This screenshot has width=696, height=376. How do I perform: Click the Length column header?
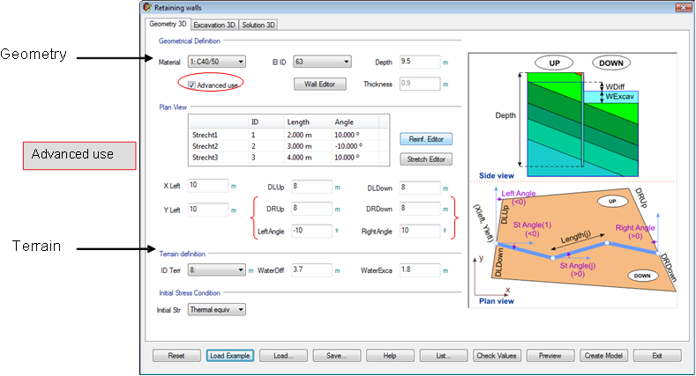[308, 122]
